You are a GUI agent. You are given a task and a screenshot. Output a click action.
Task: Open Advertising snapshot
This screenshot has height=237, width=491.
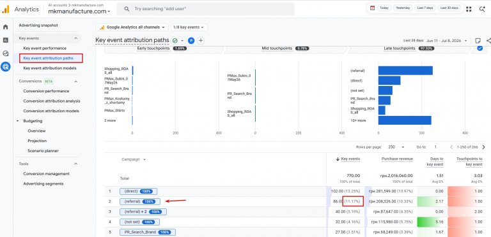click(38, 25)
